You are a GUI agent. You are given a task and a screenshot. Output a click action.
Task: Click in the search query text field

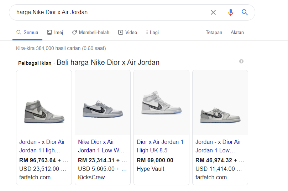click(x=107, y=12)
